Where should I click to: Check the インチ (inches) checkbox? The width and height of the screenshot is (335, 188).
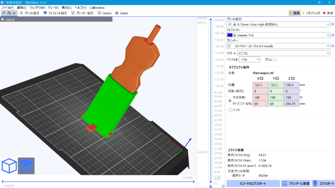tap(231, 110)
